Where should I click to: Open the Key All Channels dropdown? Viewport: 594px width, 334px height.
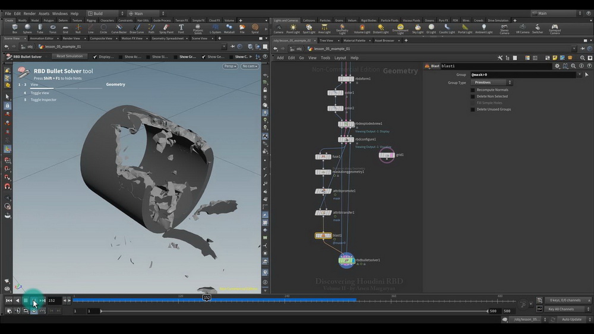(x=568, y=309)
